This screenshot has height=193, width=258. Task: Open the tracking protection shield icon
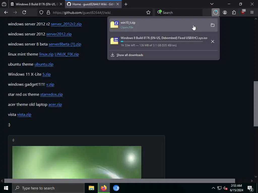pos(41,13)
